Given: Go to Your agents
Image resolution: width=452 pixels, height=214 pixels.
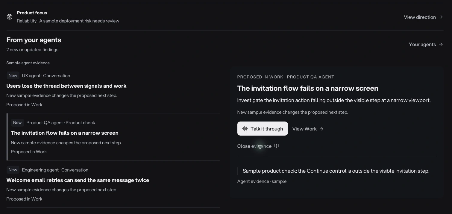Looking at the screenshot, I should click(x=426, y=44).
